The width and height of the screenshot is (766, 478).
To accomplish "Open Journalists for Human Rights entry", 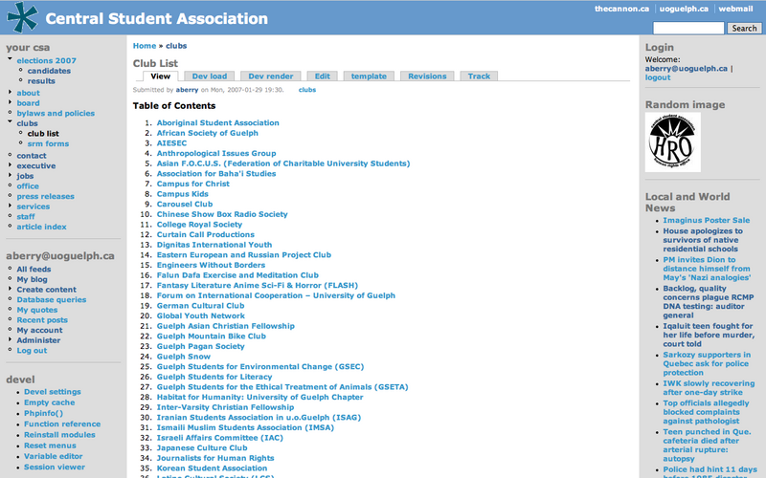I will 215,458.
